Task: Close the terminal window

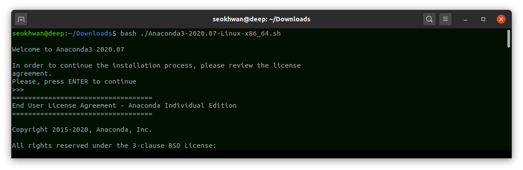Action: 501,19
